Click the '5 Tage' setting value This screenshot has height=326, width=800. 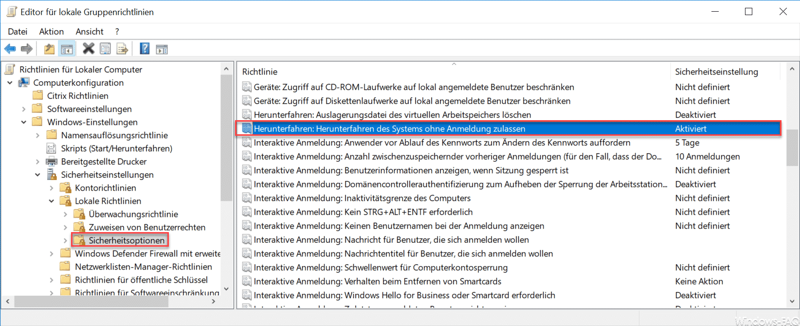pyautogui.click(x=687, y=143)
